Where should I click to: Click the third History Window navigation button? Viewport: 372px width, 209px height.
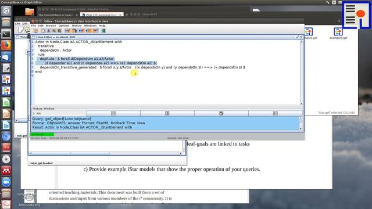[221, 114]
